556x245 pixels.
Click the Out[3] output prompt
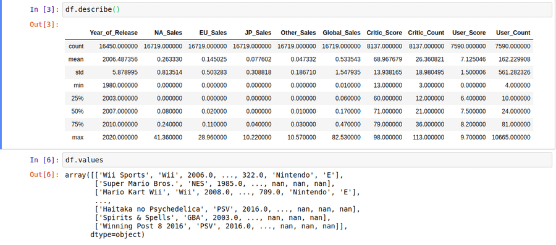click(x=44, y=25)
